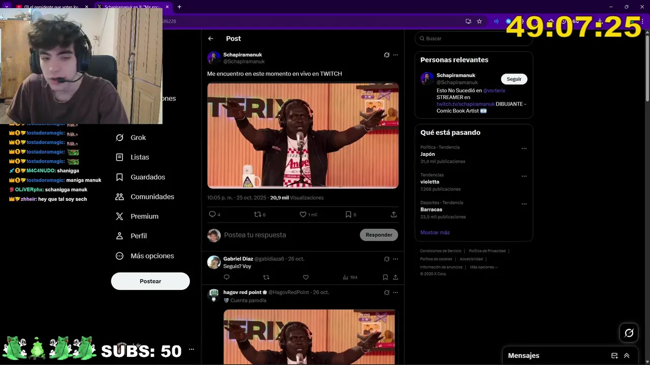This screenshot has width=650, height=365.
Task: Open Comunidades in the sidebar
Action: click(145, 197)
